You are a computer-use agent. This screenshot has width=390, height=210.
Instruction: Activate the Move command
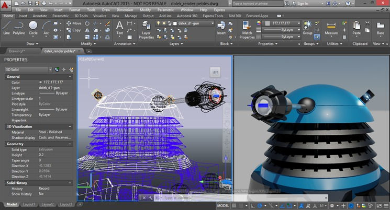[x=74, y=24]
